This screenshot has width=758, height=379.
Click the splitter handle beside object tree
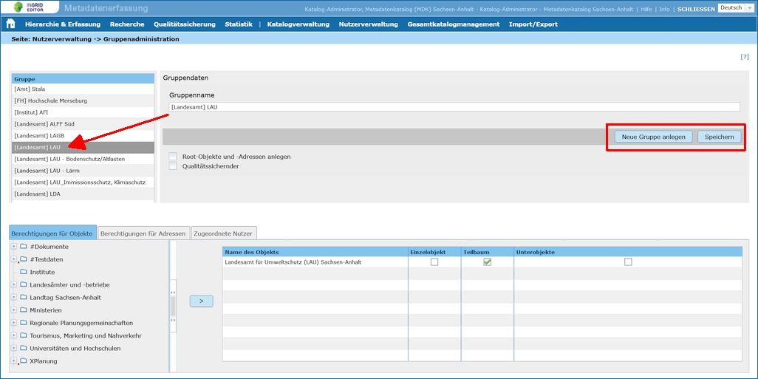point(173,306)
